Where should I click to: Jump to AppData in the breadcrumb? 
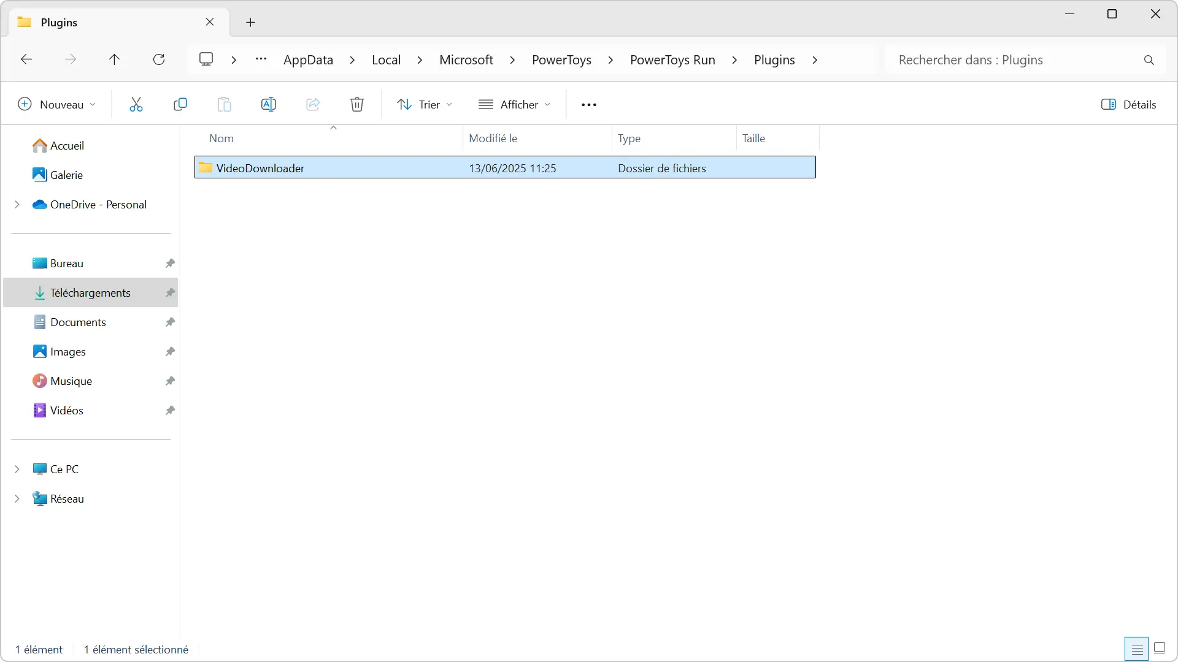(x=308, y=59)
